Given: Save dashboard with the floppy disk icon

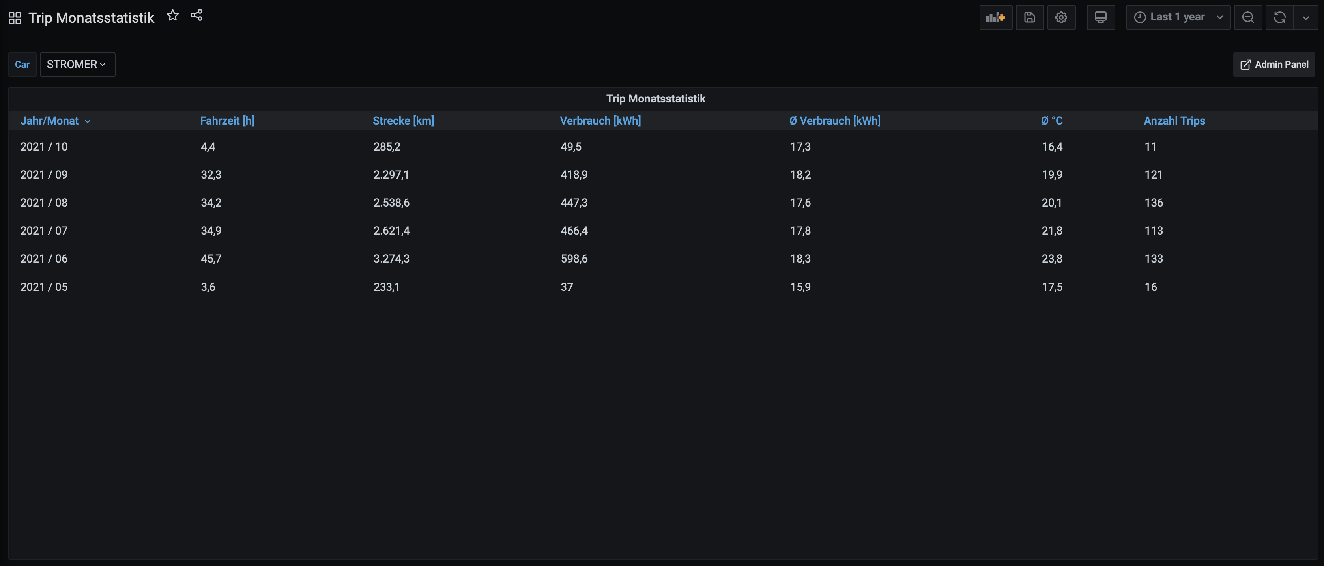Looking at the screenshot, I should click(1029, 17).
